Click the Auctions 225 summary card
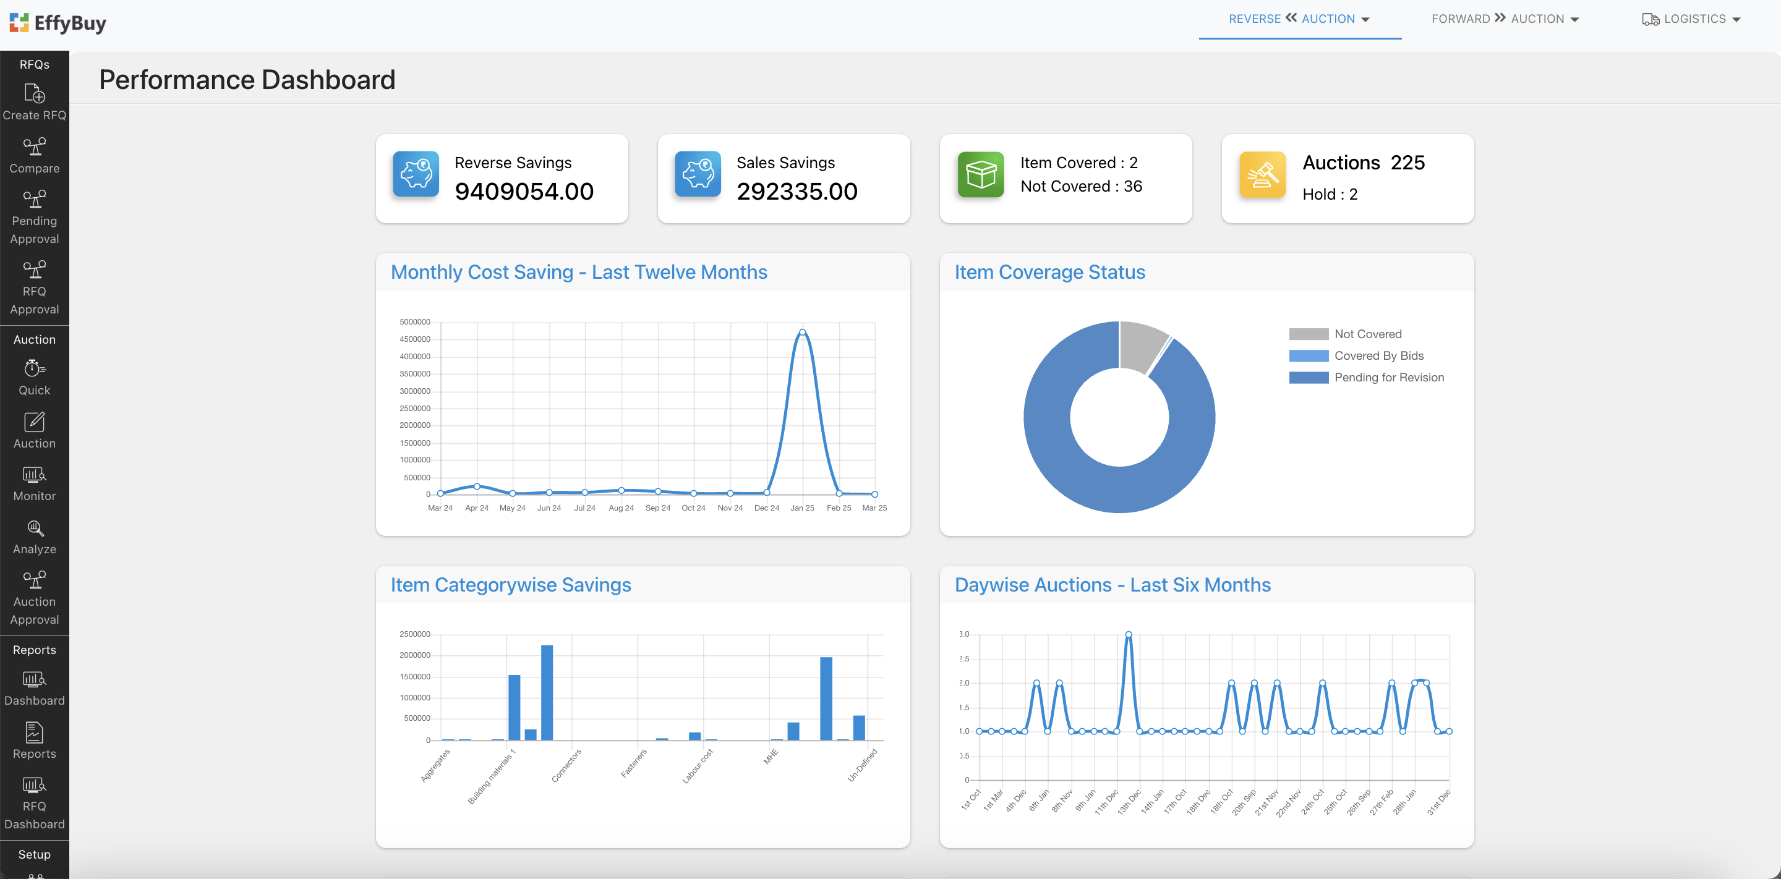 click(x=1347, y=178)
